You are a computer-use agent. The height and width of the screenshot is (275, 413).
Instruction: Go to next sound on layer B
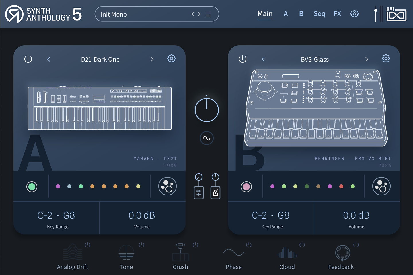[367, 59]
